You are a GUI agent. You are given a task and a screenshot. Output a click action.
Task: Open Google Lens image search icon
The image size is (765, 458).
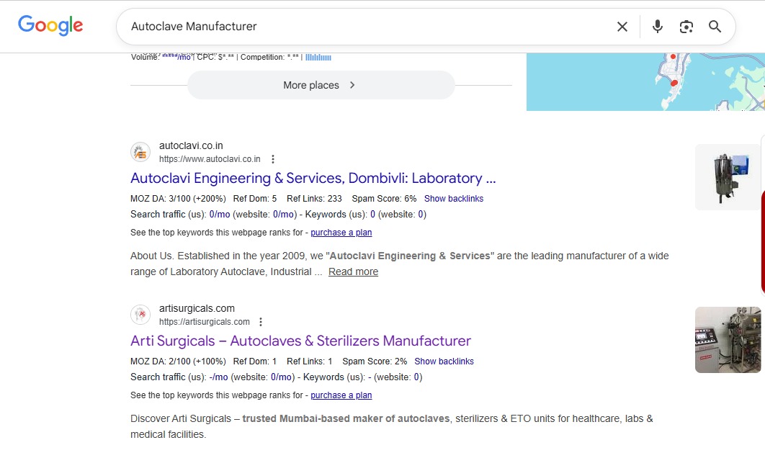coord(686,27)
